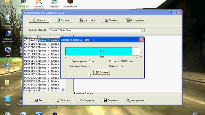Click the Тест button icon
The image size is (205, 115).
coord(36,100)
